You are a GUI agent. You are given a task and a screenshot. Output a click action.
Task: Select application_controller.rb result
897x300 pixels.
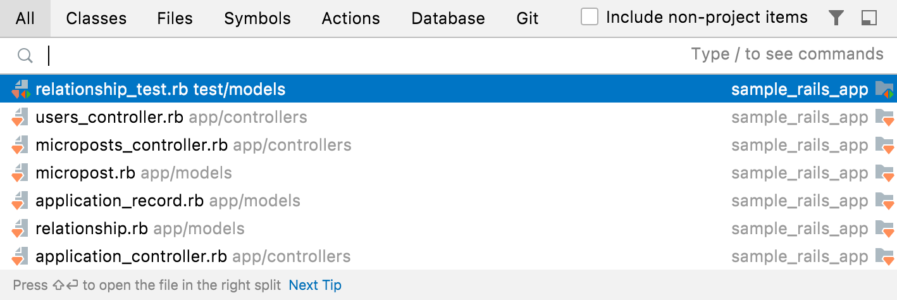coord(131,256)
